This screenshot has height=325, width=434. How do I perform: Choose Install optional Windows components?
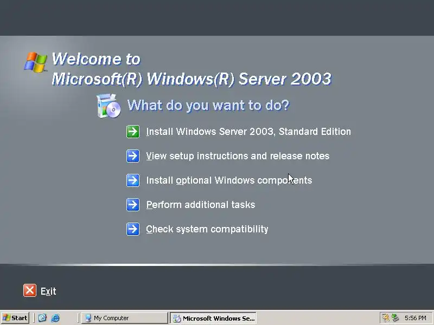[229, 180]
